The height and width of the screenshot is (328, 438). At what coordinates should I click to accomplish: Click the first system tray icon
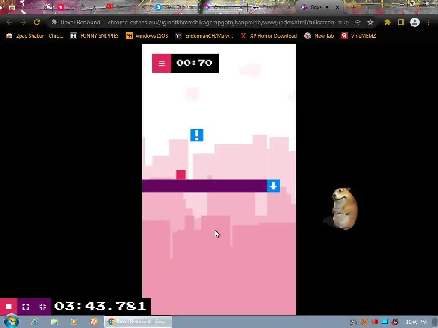(x=353, y=322)
